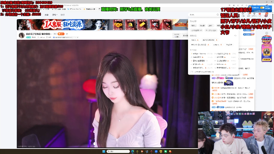Select the second tag in the panel's top tag row
This screenshot has width=274, height=154.
pyautogui.click(x=202, y=25)
